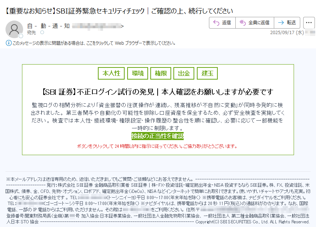The height and width of the screenshot is (227, 316).
Task: Click the sender's profile avatar
Action: pyautogui.click(x=14, y=29)
